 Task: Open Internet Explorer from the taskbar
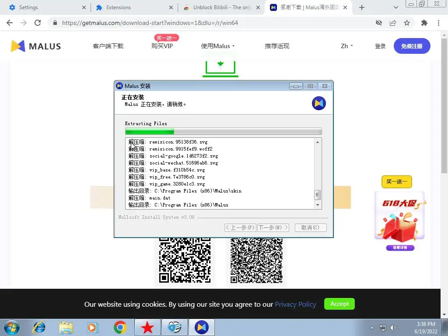point(38,327)
